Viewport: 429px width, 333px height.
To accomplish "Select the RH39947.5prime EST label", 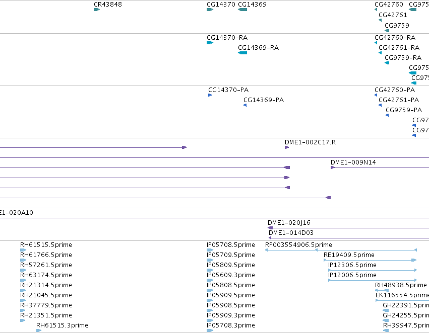I will (x=406, y=325).
